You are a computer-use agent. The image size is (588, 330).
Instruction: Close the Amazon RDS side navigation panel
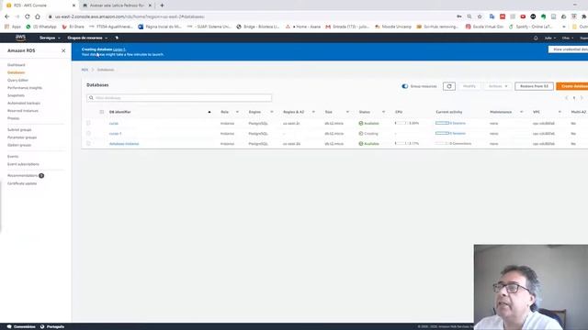click(x=63, y=50)
